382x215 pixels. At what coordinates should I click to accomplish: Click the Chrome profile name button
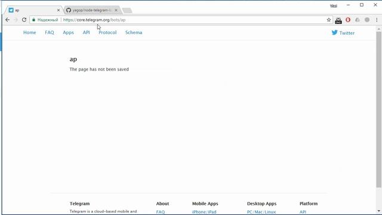pos(334,6)
